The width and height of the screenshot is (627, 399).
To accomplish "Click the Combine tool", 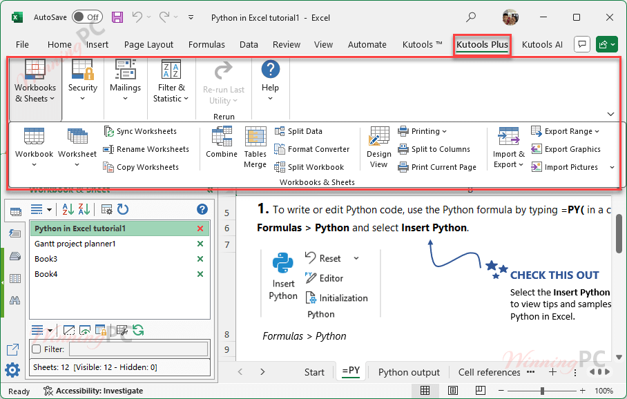I will (x=222, y=142).
